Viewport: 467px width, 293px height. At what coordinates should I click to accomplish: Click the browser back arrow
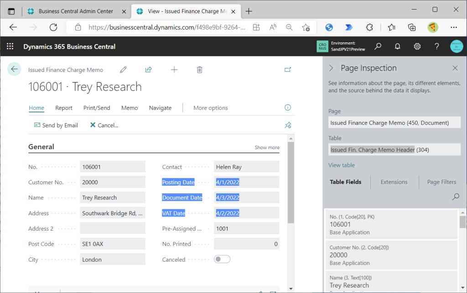13,27
